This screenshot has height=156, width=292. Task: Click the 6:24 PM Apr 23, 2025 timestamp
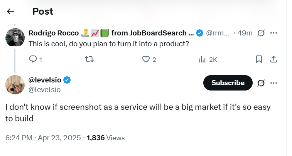[x=43, y=138]
